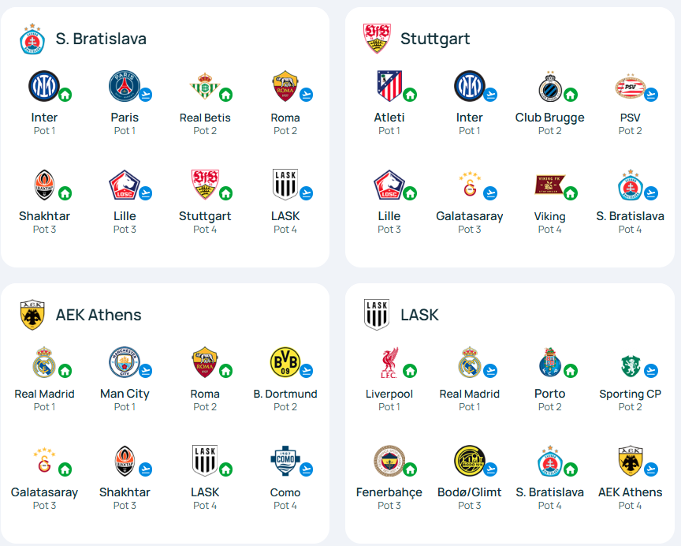Image resolution: width=681 pixels, height=546 pixels.
Task: Click the Sporting CP team label
Action: coord(631,394)
